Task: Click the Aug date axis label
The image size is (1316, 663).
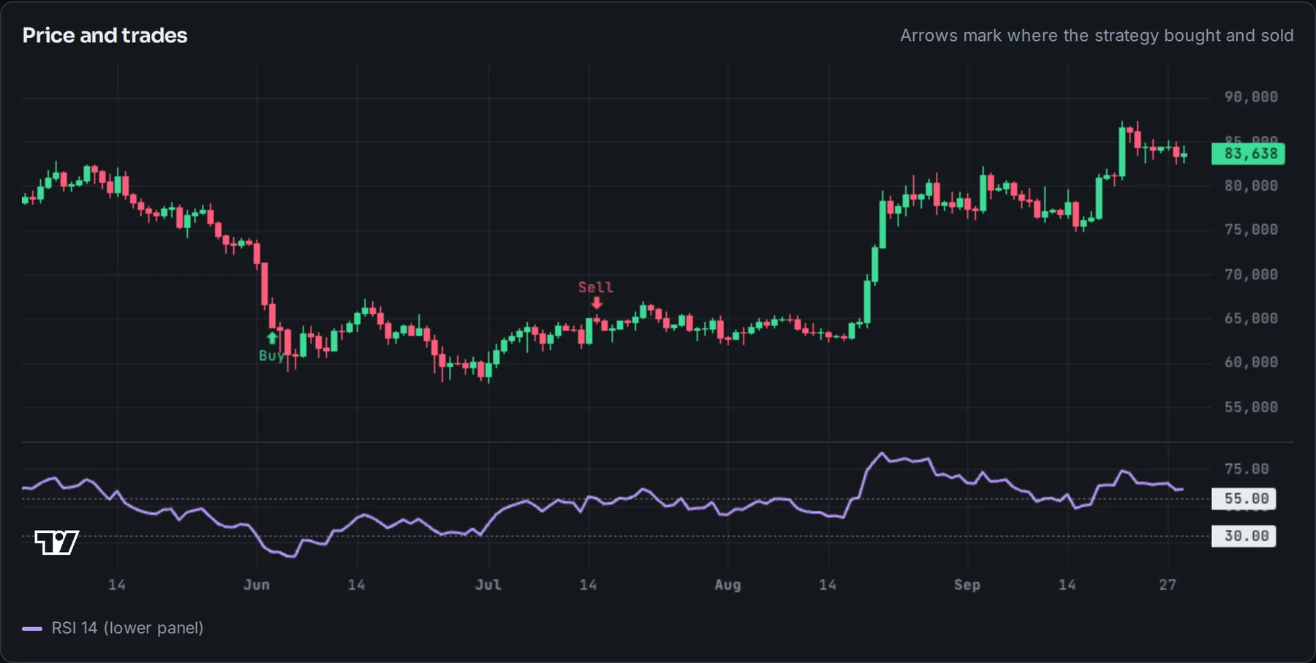Action: [727, 585]
